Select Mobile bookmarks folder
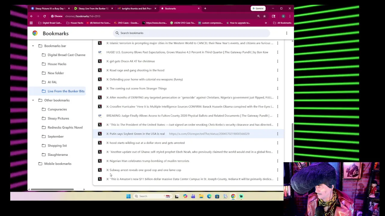This screenshot has width=385, height=216. [x=55, y=164]
